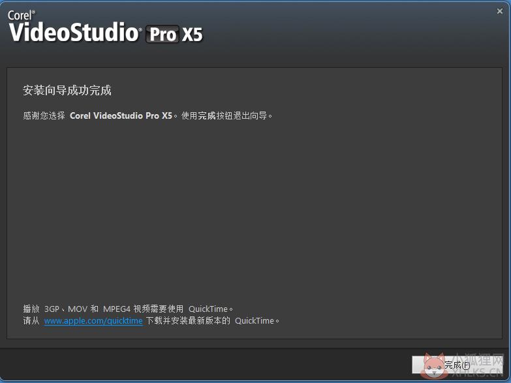Click the line 播放 3GP、MOV 和 MPEG4 视频需要使用 QuickTime
Viewport: 511px width, 383px height.
(x=128, y=309)
